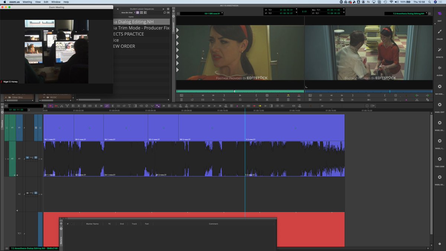Click the timeline vertical scrollbar
The height and width of the screenshot is (251, 446).
coord(432,175)
